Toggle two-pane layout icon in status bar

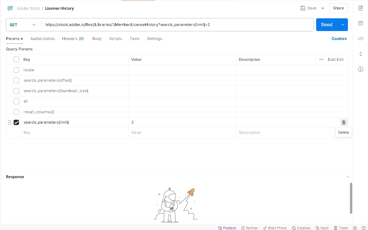point(355,228)
